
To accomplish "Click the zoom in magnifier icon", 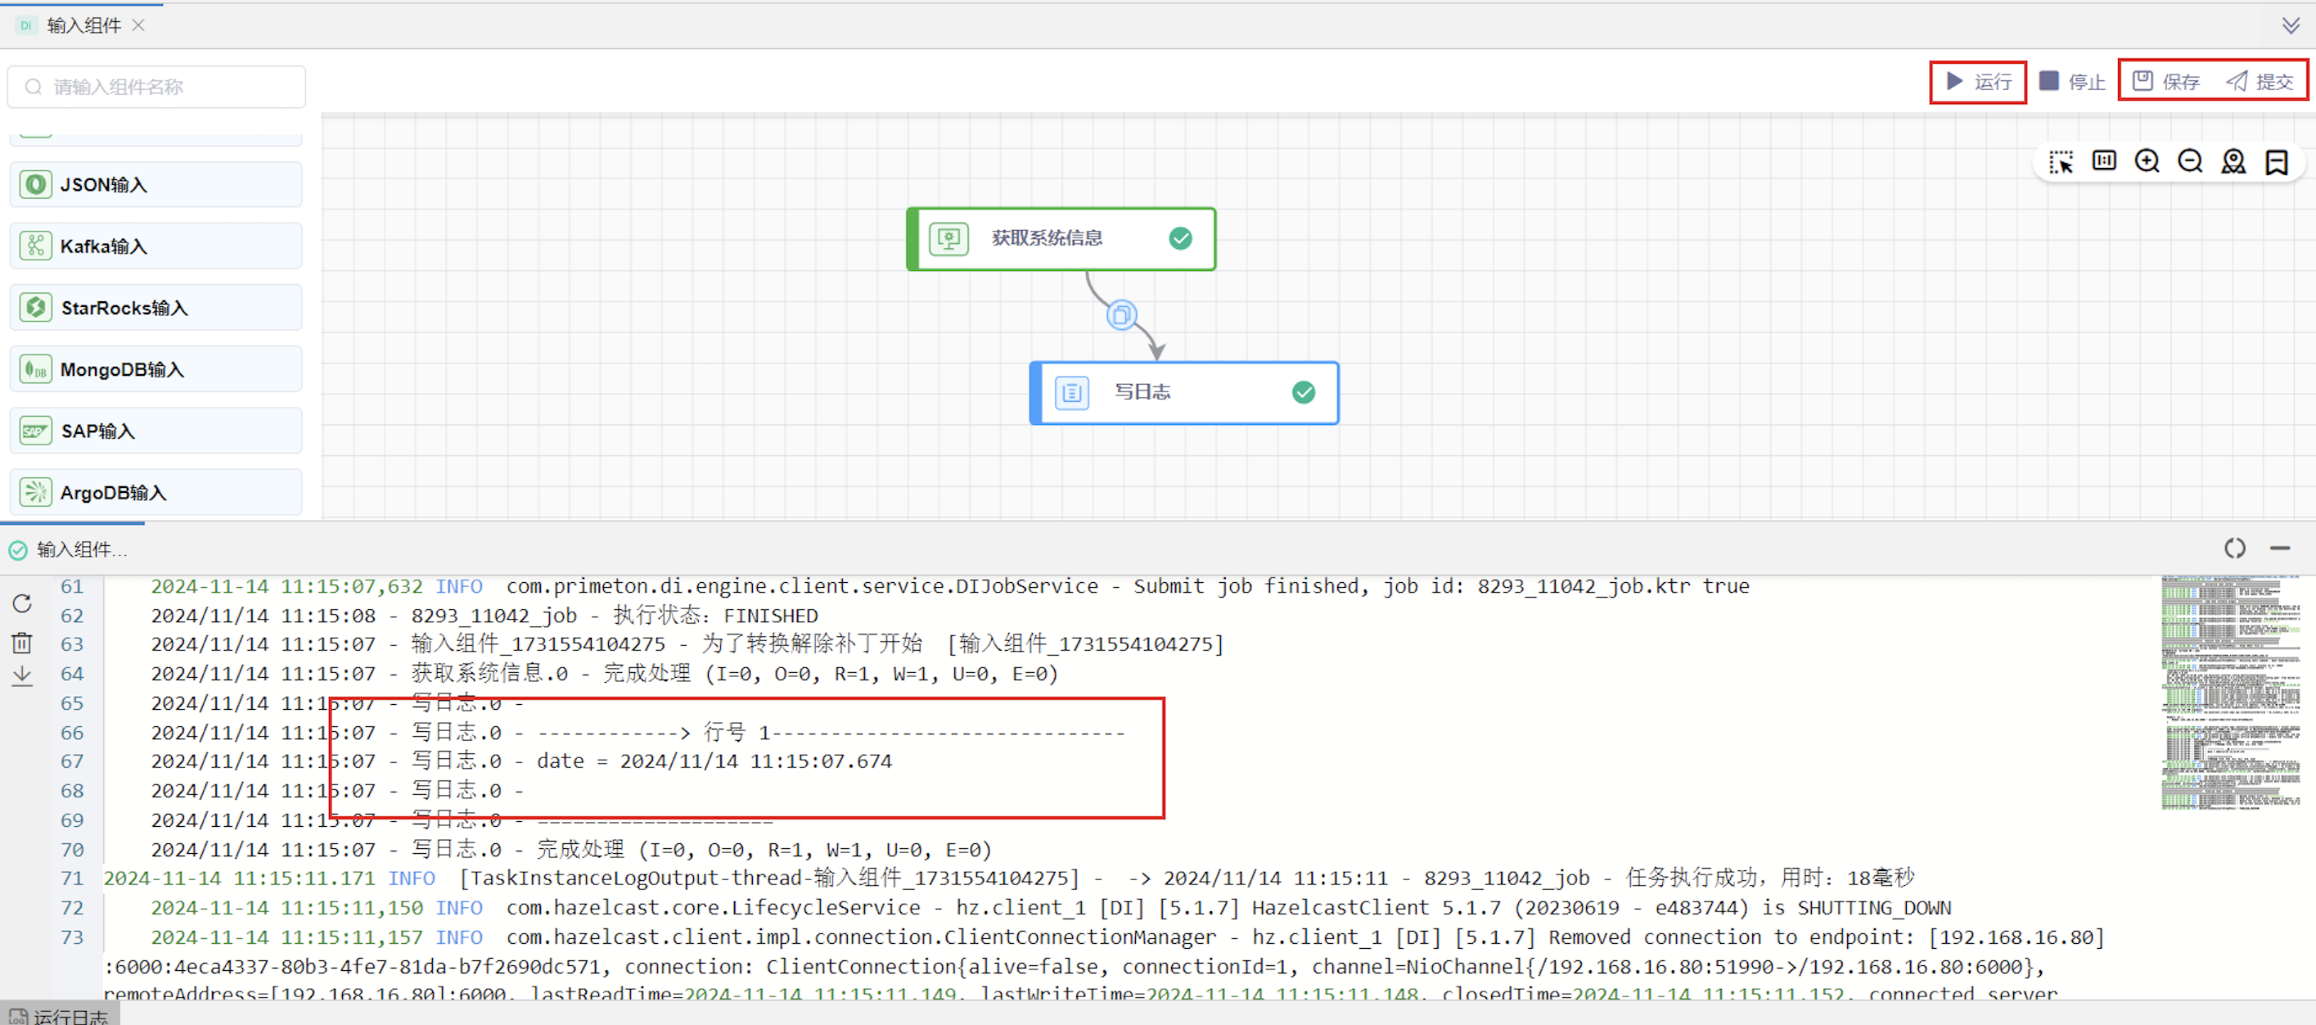I will coord(2147,162).
